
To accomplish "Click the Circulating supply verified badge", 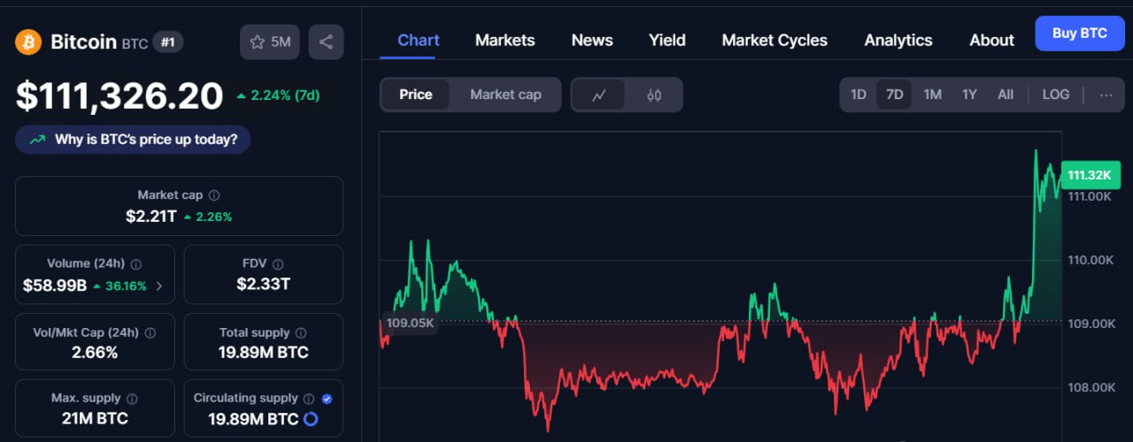I will coord(327,399).
